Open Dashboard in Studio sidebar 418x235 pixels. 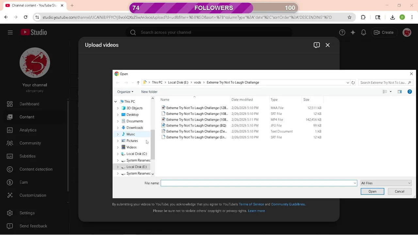pos(34,104)
